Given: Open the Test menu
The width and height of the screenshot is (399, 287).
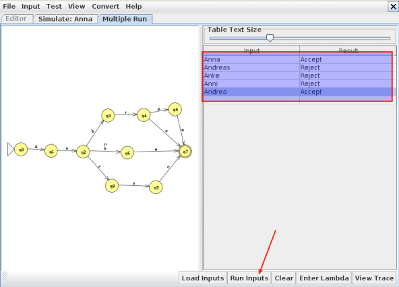Looking at the screenshot, I should point(54,6).
